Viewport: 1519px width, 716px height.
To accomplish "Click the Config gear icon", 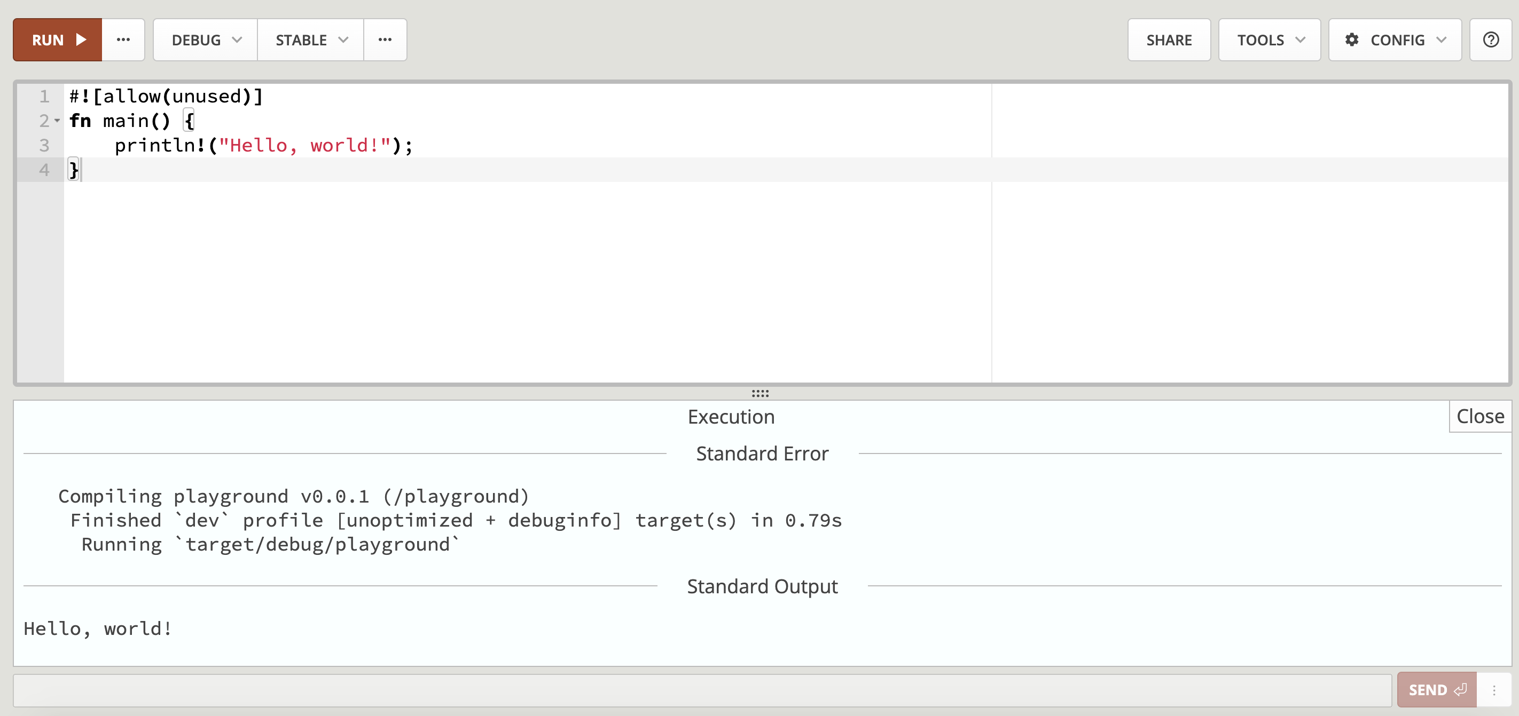I will click(1351, 39).
